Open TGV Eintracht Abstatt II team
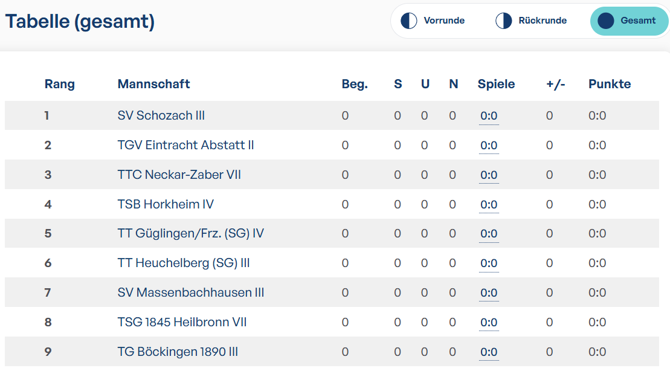This screenshot has height=371, width=670. pos(185,145)
